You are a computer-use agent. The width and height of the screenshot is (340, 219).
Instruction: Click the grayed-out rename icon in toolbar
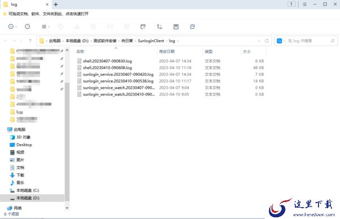[x=110, y=27]
